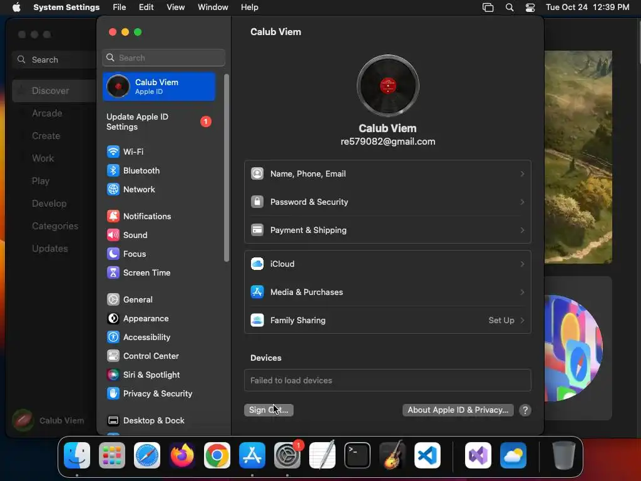Click the settings sidebar scrollbar

tap(227, 168)
